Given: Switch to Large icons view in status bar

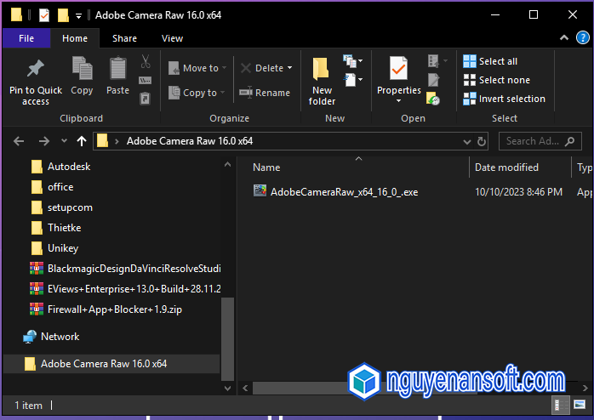Looking at the screenshot, I should (580, 406).
